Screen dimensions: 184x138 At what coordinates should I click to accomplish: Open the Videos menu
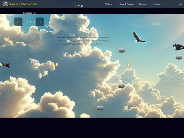108,4
